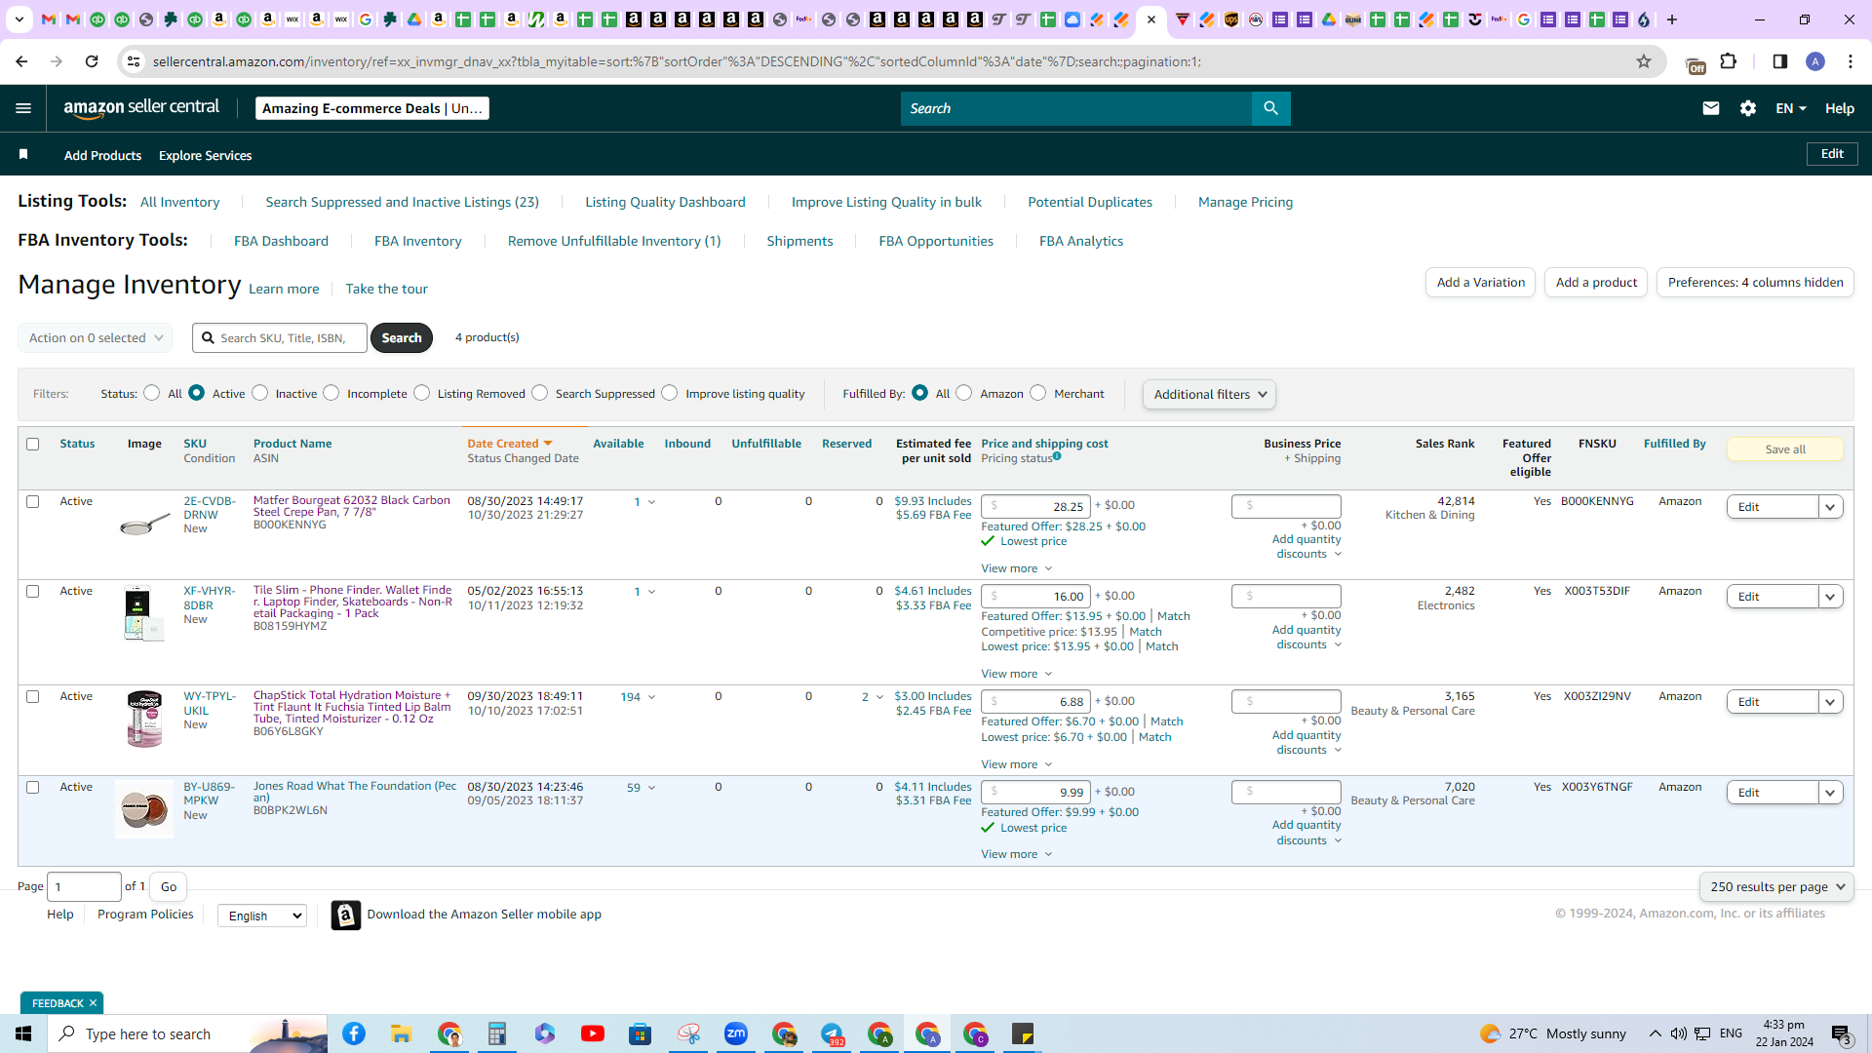Open the Listing Quality Dashboard
1872x1053 pixels.
[665, 202]
